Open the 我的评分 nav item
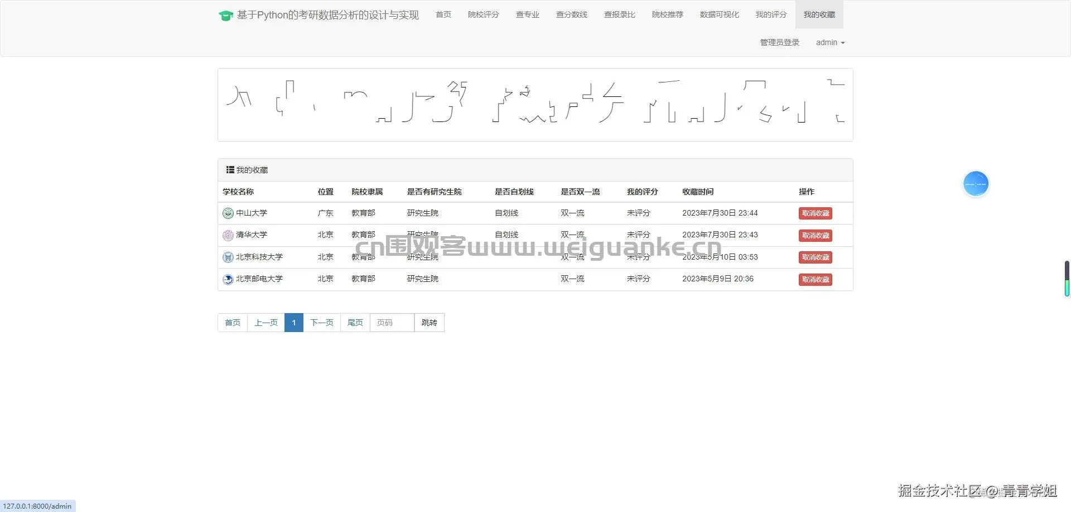The width and height of the screenshot is (1071, 512). pos(771,14)
